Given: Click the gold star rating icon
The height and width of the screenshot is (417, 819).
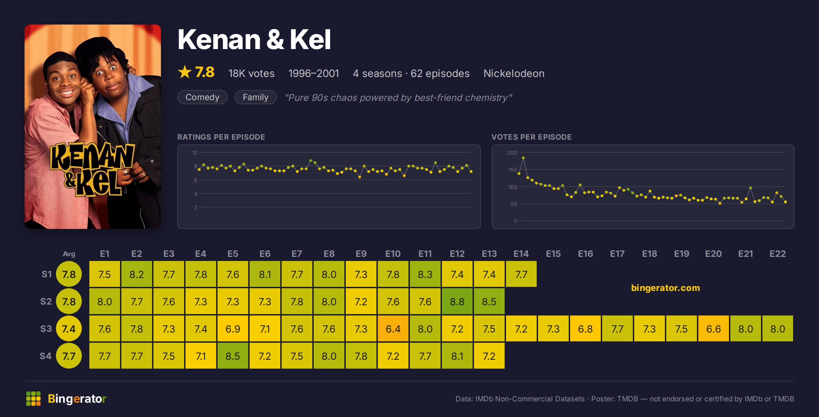Looking at the screenshot, I should pyautogui.click(x=185, y=72).
